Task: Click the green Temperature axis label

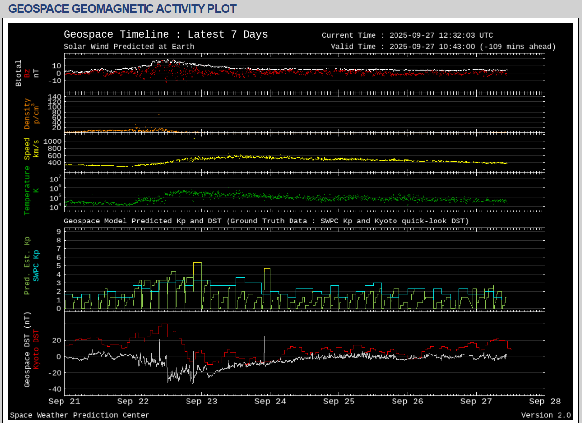Action: (x=27, y=190)
